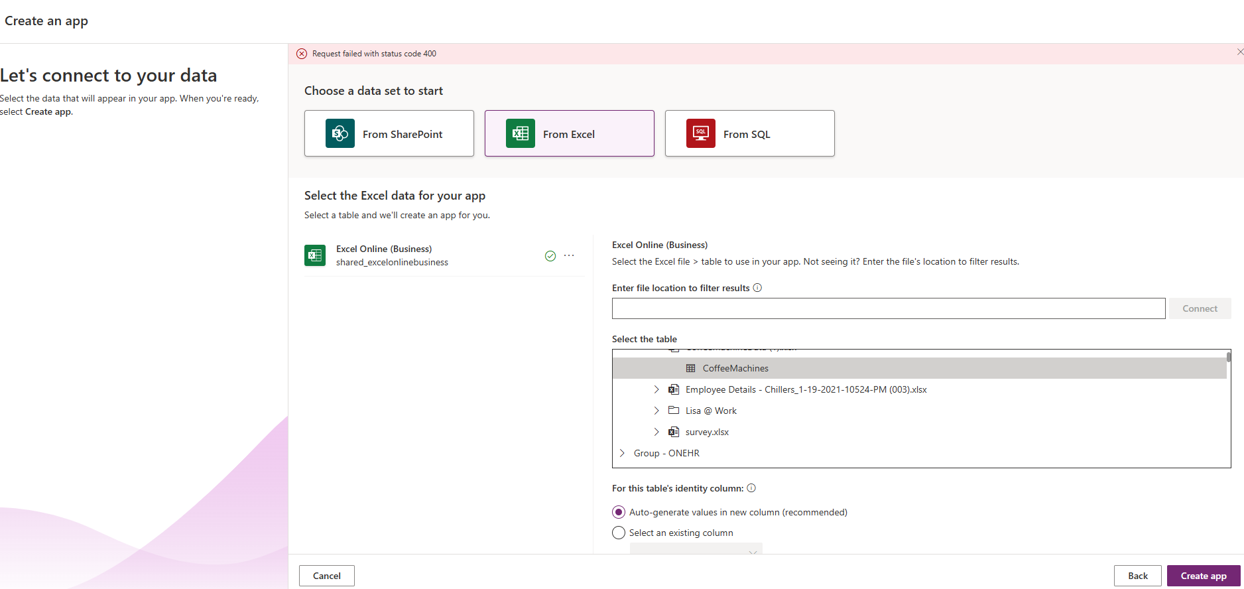Click Create app button
Viewport: 1244px width, 589px height.
point(1204,576)
